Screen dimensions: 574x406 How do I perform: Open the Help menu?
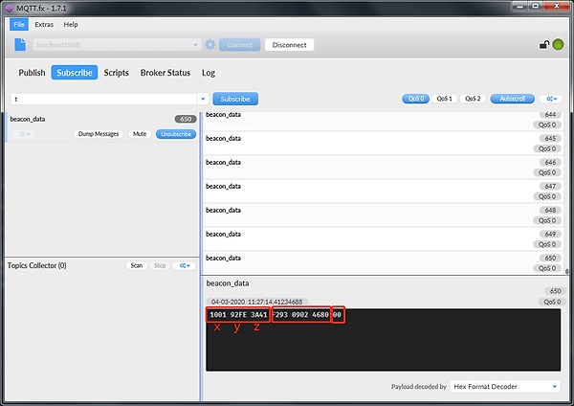point(71,25)
